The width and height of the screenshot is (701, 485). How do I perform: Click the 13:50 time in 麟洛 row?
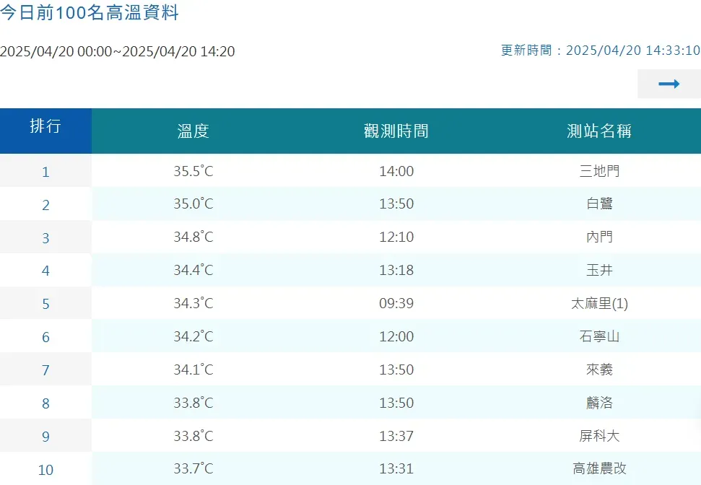[x=396, y=403]
